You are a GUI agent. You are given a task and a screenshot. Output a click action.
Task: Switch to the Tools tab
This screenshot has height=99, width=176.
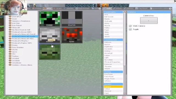pyautogui.click(x=107, y=9)
